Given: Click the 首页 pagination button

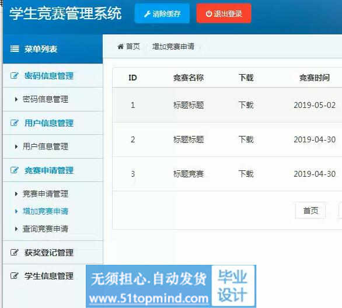Looking at the screenshot, I should click(x=310, y=211).
